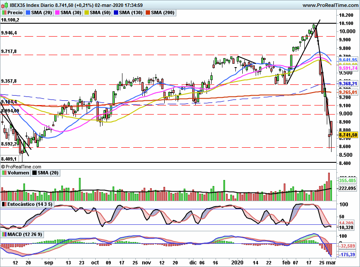Click the -32,589 MACD histogram value
The height and width of the screenshot is (267, 360).
pyautogui.click(x=347, y=246)
